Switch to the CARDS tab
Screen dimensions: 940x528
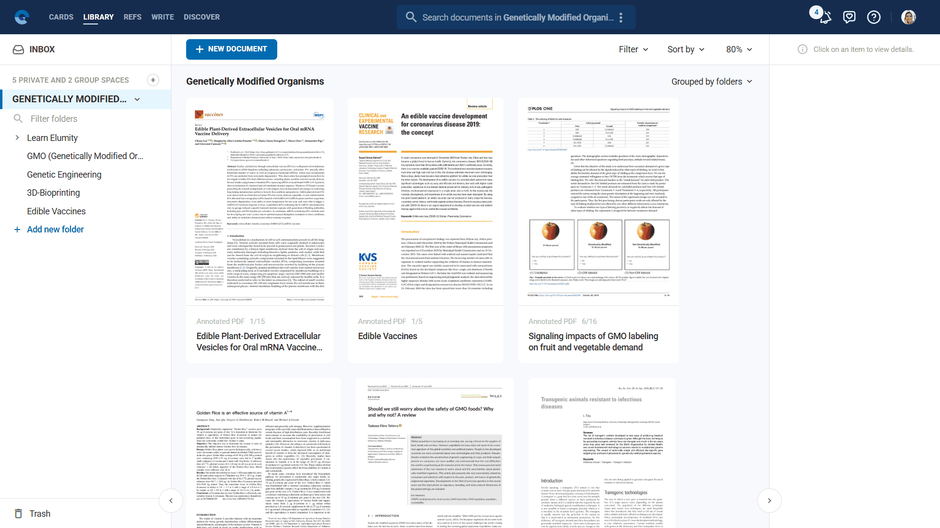pyautogui.click(x=61, y=17)
